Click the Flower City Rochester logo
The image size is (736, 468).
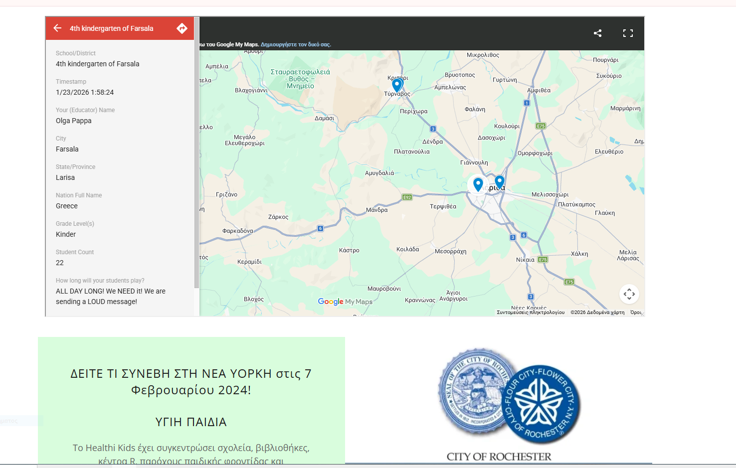click(x=541, y=405)
